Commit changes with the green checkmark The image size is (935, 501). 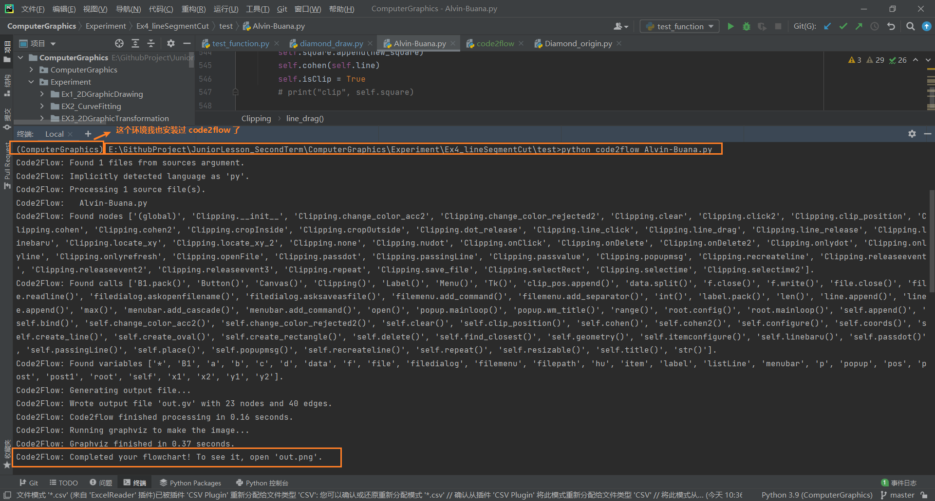point(843,26)
